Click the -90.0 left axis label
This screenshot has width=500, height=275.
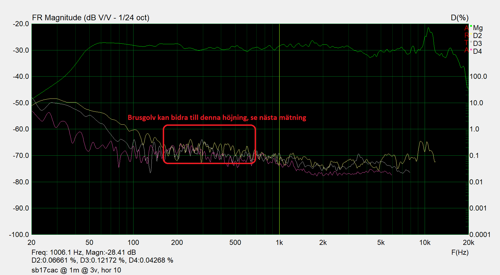click(x=21, y=208)
